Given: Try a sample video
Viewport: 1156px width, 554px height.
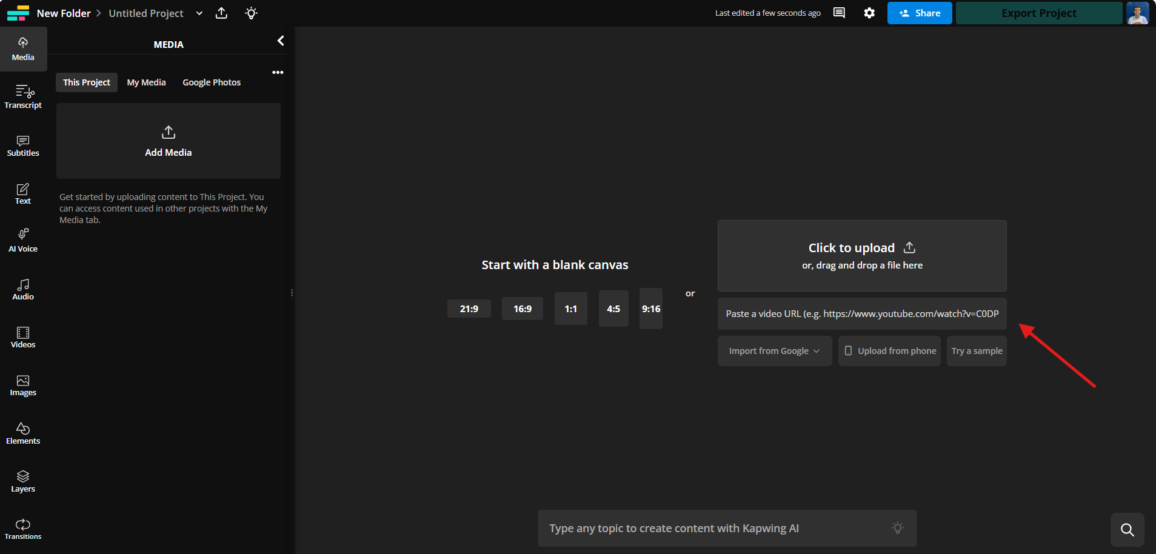Looking at the screenshot, I should coord(976,350).
